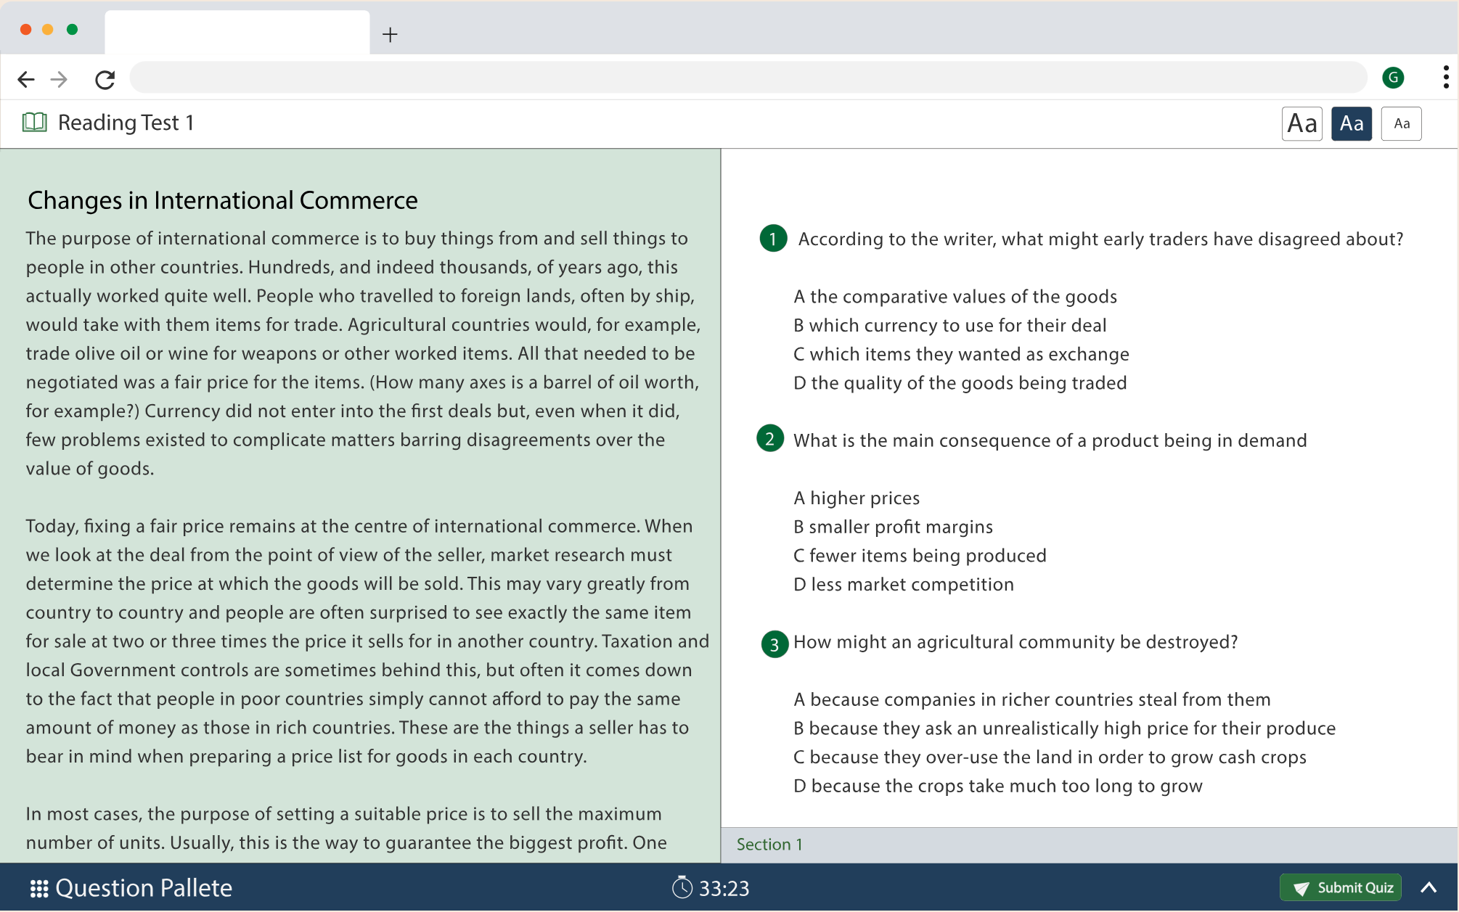Click the timer clock icon
Screen dimensions: 1459x912
[x=682, y=887]
